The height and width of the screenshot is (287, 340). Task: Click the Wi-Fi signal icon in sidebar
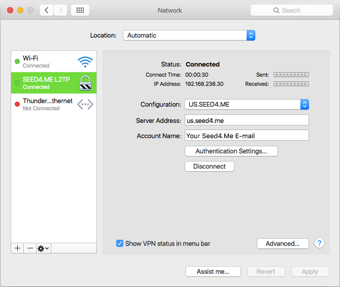pos(85,62)
